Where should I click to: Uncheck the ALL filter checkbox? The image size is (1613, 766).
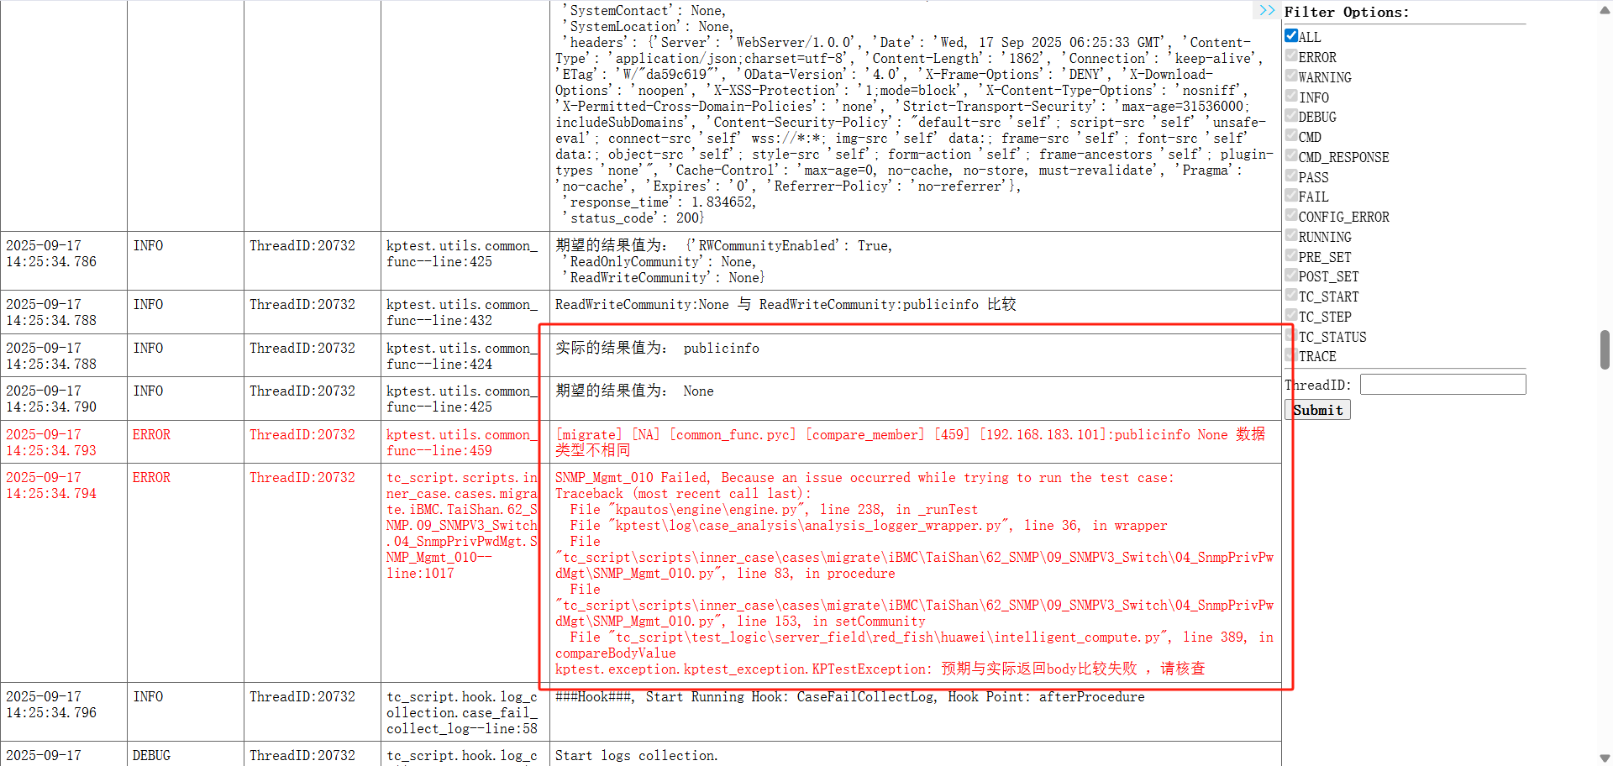[x=1291, y=35]
